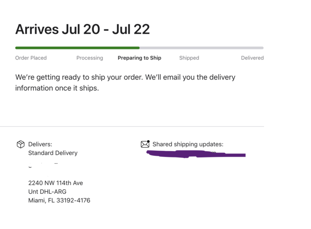Screen dimensions: 311x229
Task: Click the Standard Delivery text
Action: coord(53,153)
